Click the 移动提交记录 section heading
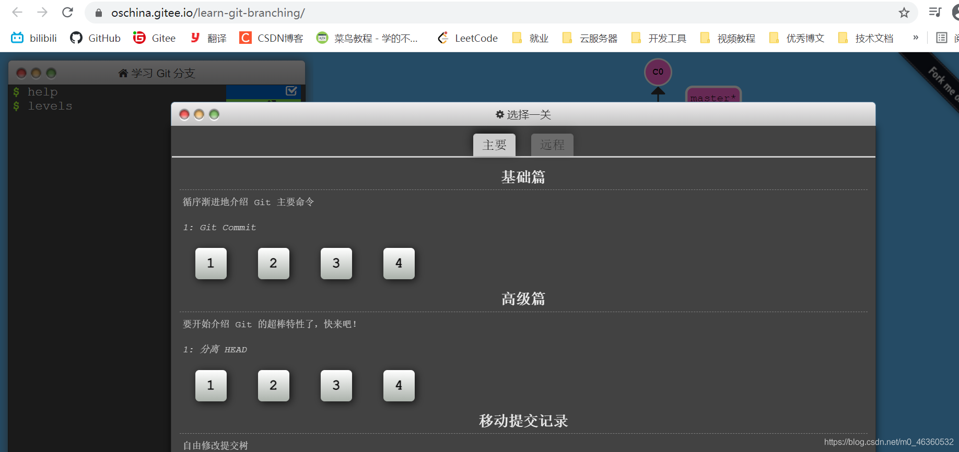This screenshot has height=452, width=959. click(523, 421)
